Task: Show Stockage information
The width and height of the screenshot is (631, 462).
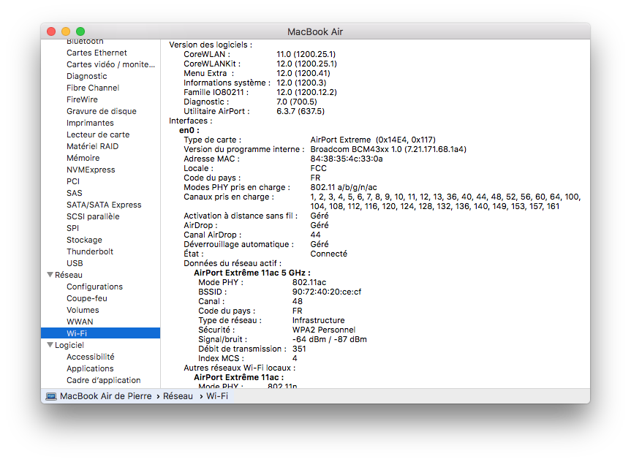Action: pos(85,240)
